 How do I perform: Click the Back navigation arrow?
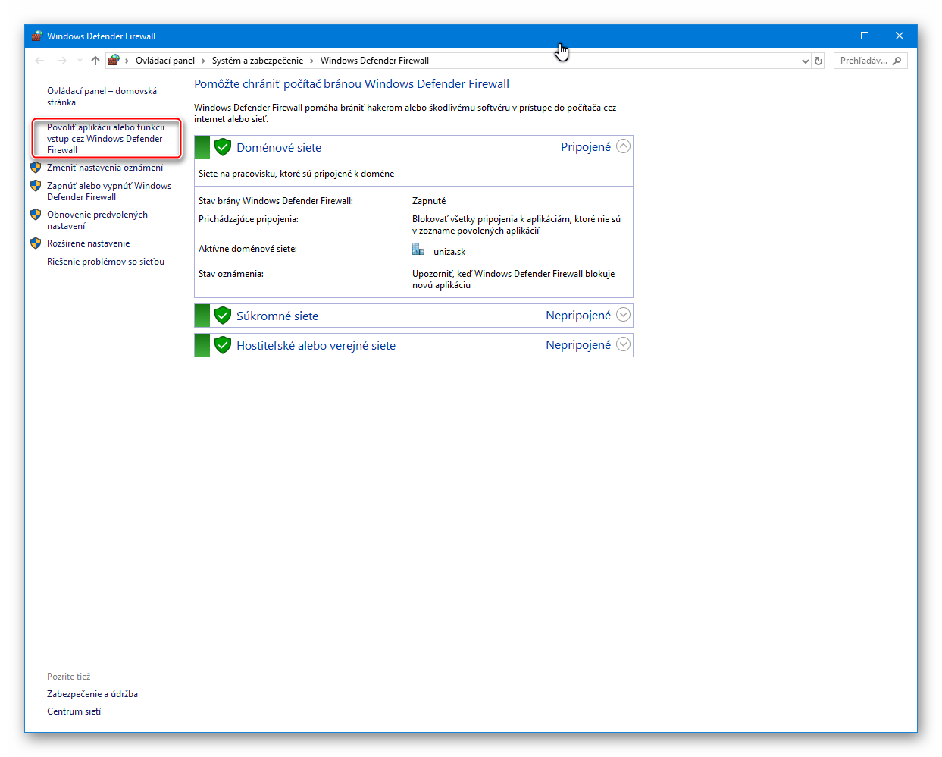(x=39, y=61)
